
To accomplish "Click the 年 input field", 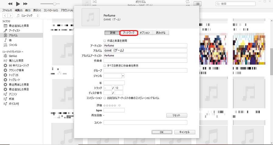I will [114, 83].
